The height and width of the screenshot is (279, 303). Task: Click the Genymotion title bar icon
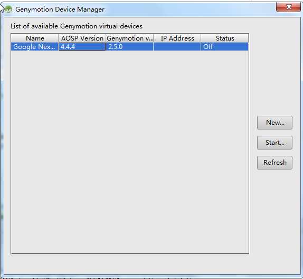(8, 9)
